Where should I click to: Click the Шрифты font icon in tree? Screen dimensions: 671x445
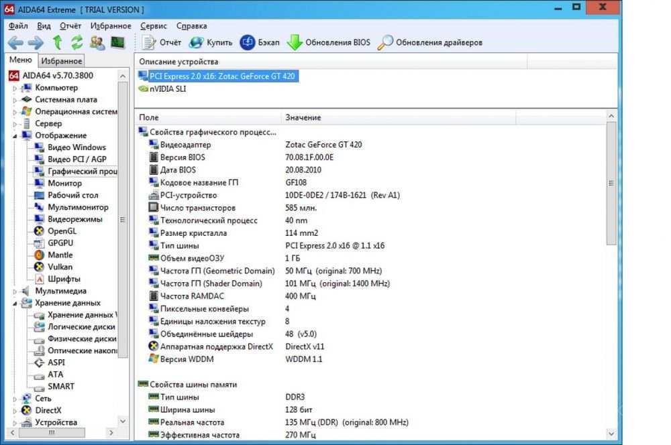[39, 279]
